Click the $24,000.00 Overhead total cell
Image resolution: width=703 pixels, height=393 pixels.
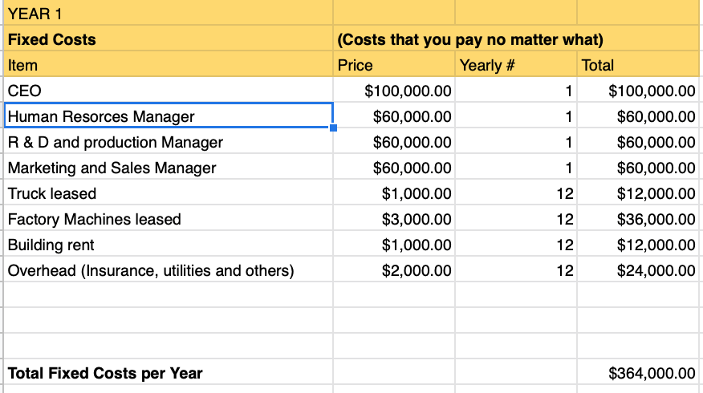coord(638,269)
